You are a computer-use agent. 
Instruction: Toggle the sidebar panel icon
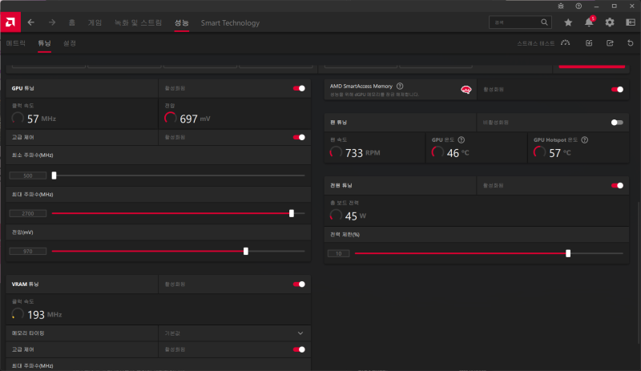click(631, 22)
